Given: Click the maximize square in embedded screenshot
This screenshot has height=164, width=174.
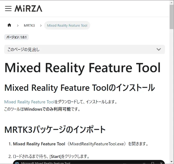Looking at the screenshot, I should 153,163.
